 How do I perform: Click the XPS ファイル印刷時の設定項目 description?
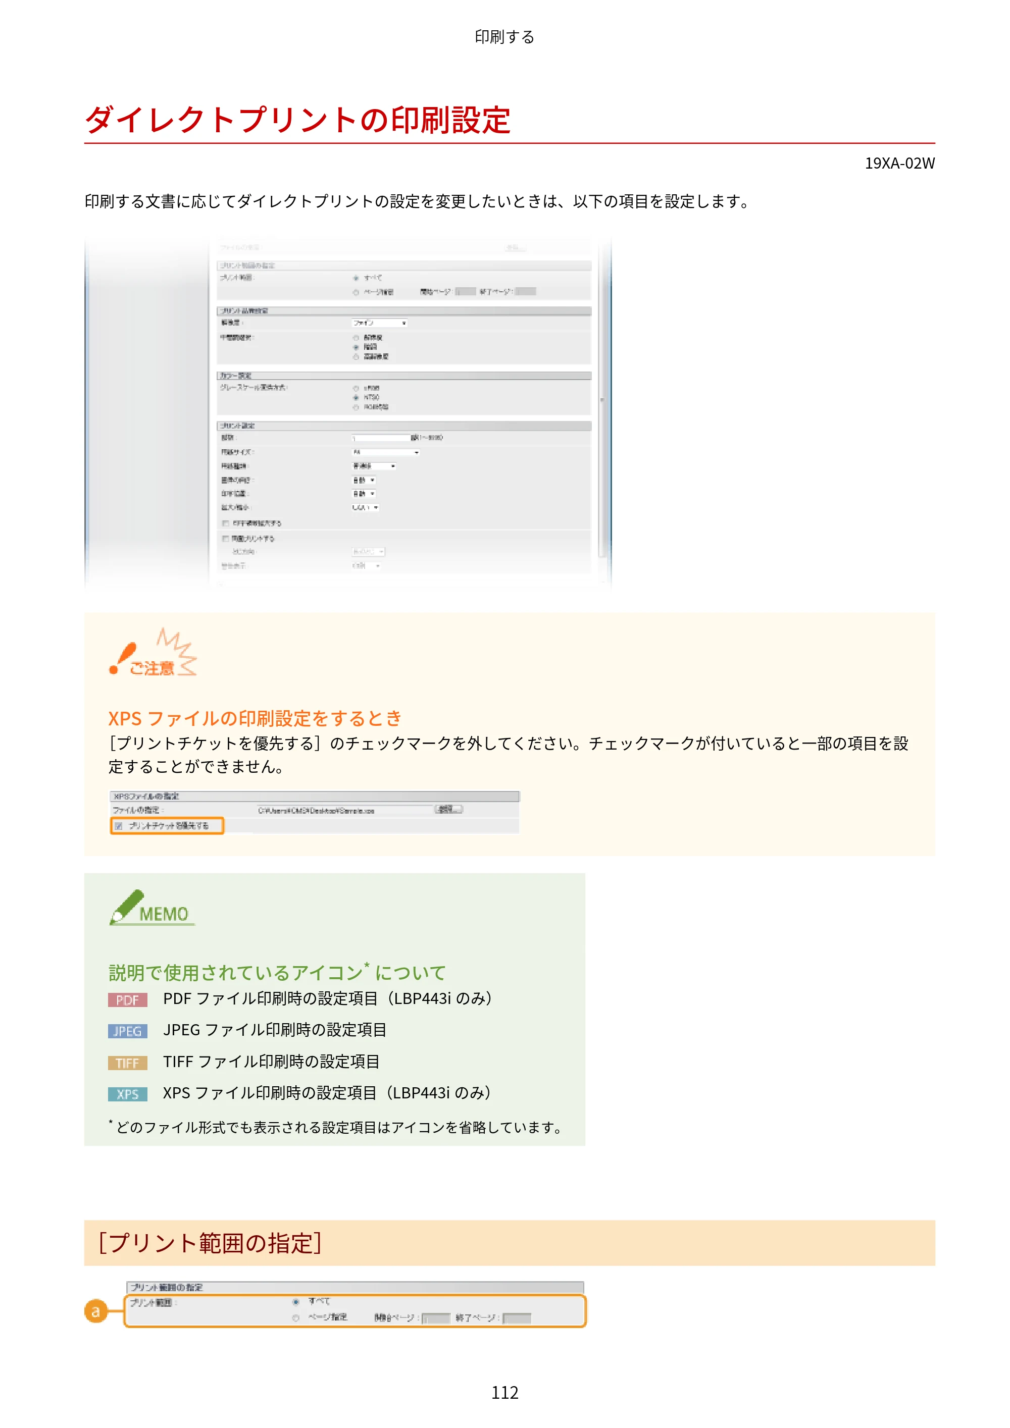(328, 1093)
